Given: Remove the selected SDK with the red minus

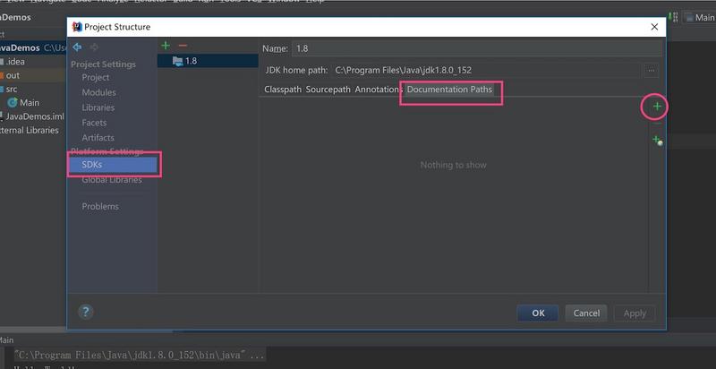Looking at the screenshot, I should coord(183,46).
